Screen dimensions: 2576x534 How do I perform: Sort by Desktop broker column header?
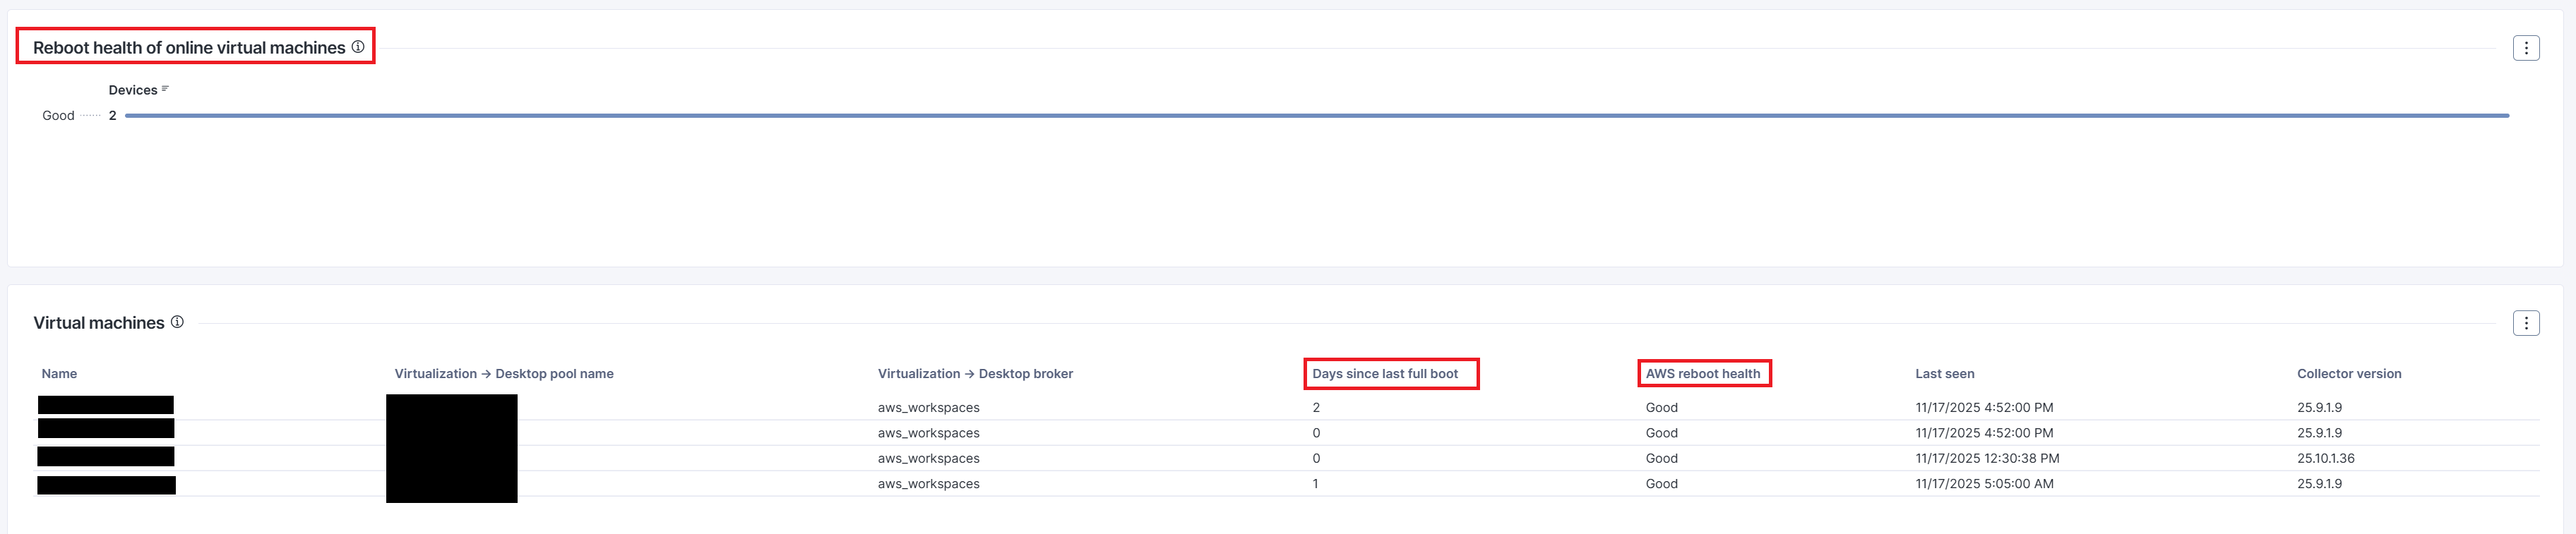click(974, 373)
